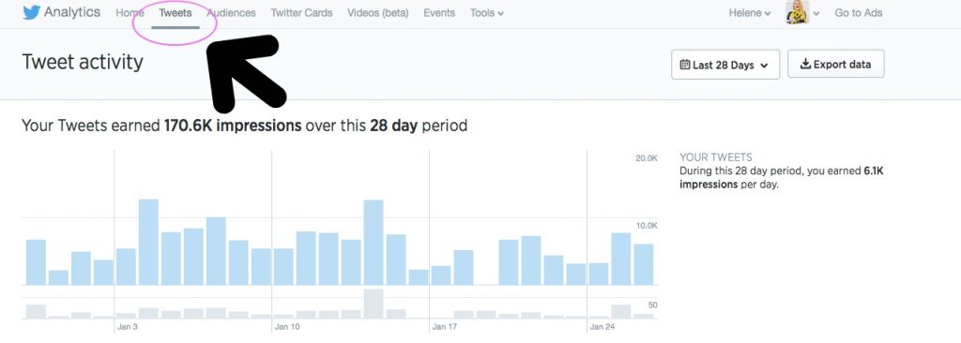Go to the Home tab
The image size is (961, 343).
[130, 13]
